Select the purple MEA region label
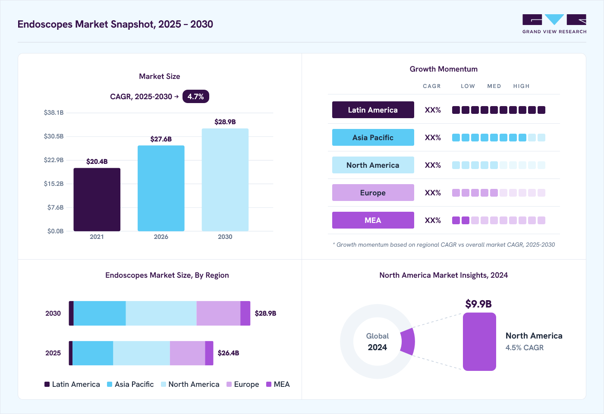Viewport: 604px width, 414px height. [373, 220]
